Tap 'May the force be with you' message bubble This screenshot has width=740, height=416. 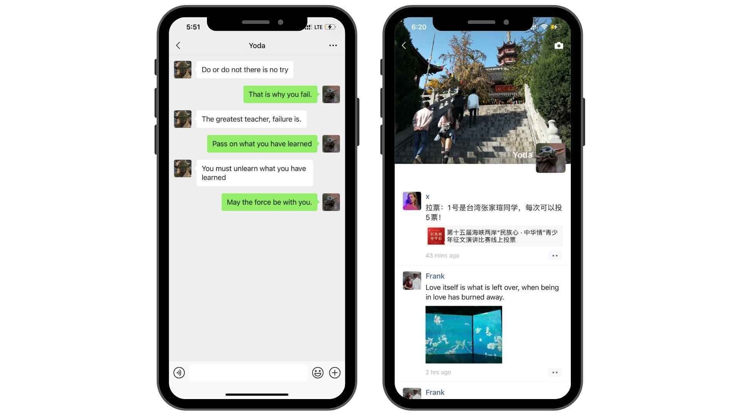click(269, 202)
